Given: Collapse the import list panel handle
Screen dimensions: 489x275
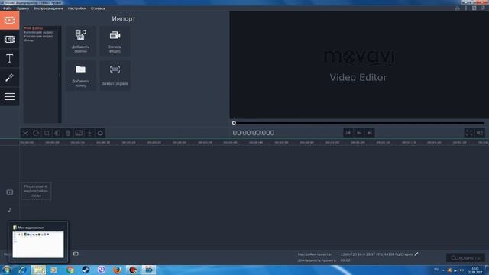Looking at the screenshot, I should click(60, 75).
